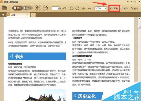
Task: Go to previous page with left arrow
Action: click(x=38, y=8)
